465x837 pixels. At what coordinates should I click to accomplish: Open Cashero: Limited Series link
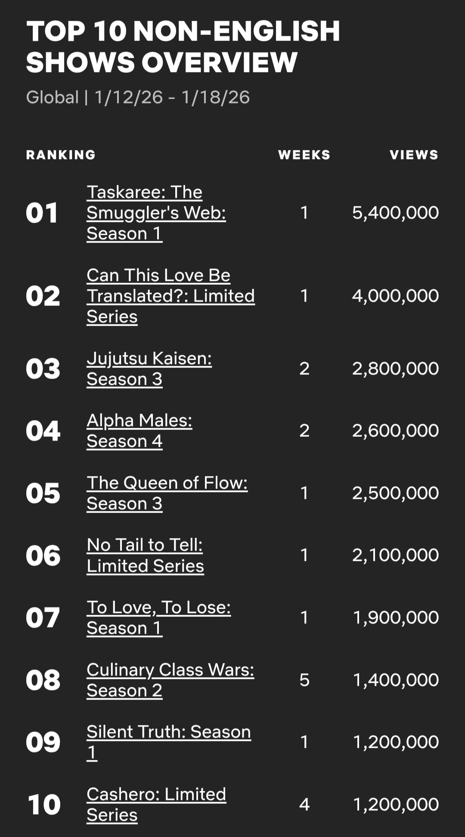coord(156,805)
